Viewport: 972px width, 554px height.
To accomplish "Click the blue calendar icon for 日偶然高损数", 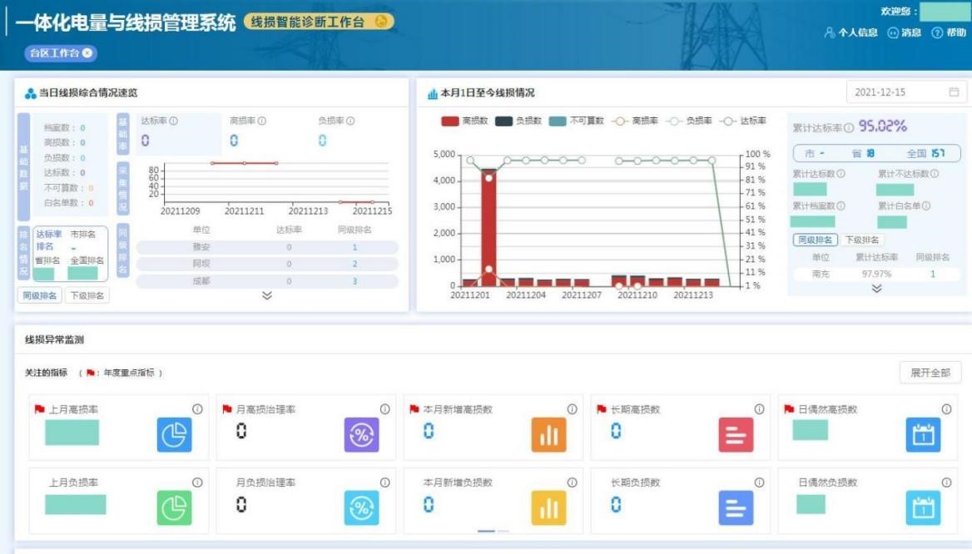I will click(x=923, y=435).
